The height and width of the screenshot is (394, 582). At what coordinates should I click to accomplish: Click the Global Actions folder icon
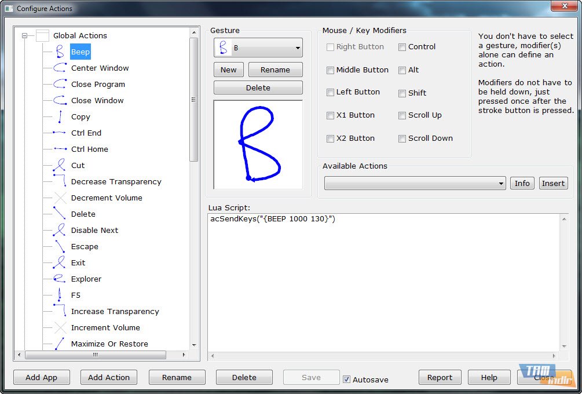pos(43,36)
